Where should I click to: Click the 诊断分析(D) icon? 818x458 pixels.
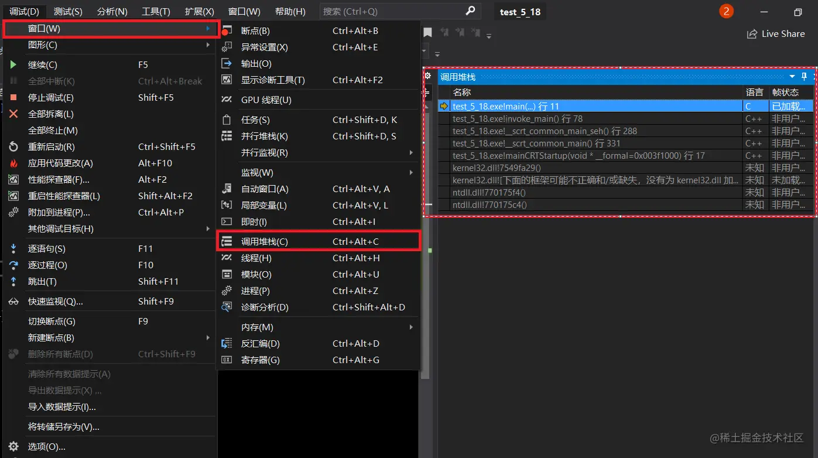point(227,307)
